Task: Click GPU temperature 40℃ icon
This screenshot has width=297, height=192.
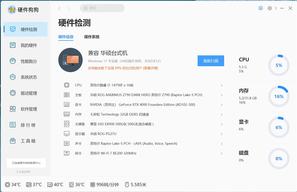Action: point(50,185)
